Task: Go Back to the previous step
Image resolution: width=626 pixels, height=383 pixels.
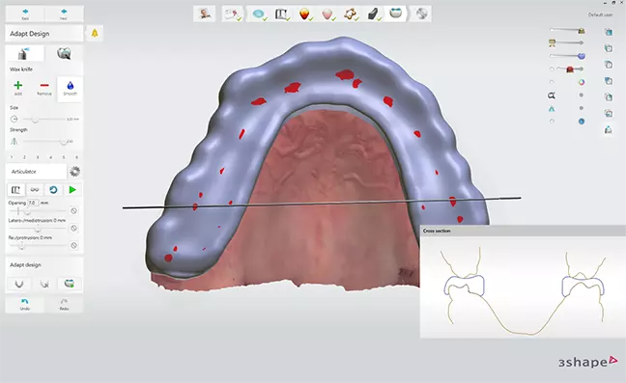Action: click(x=25, y=14)
